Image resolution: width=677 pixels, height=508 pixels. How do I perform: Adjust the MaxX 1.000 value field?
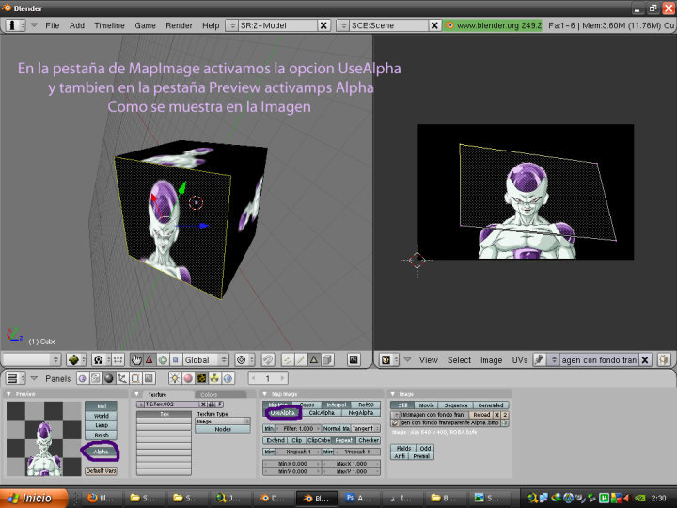coord(352,463)
